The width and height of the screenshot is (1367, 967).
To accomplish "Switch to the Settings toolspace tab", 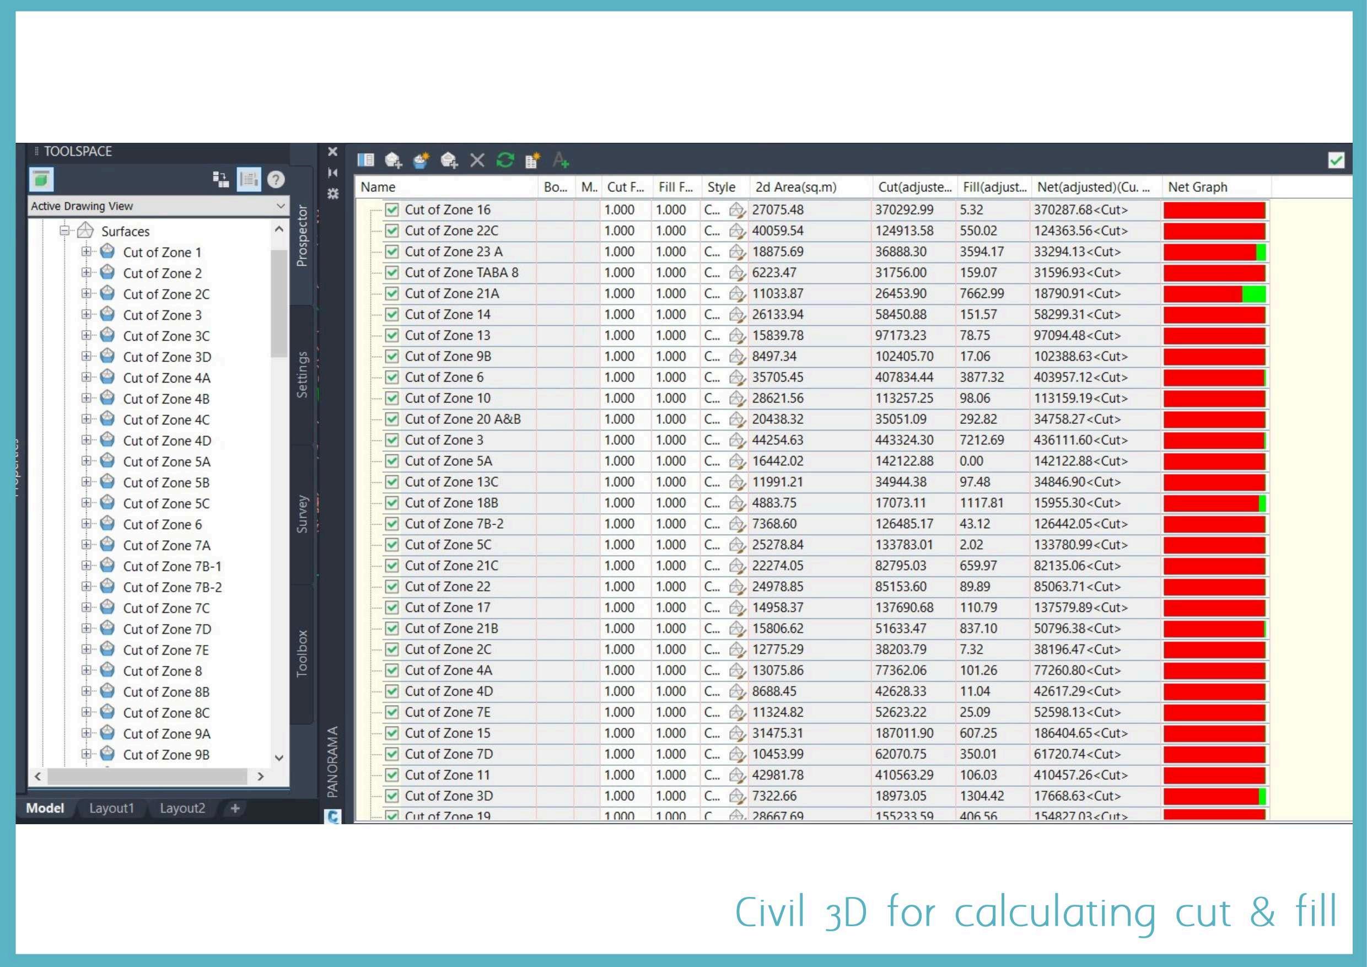I will click(x=302, y=374).
